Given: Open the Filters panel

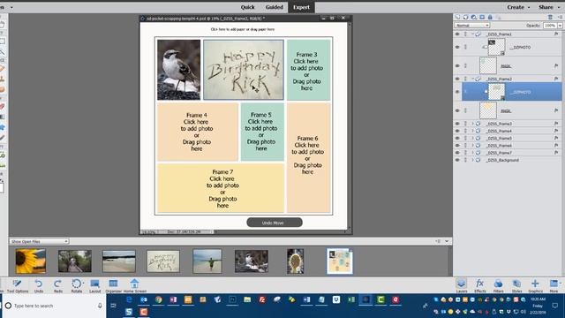Looking at the screenshot, I should [498, 285].
